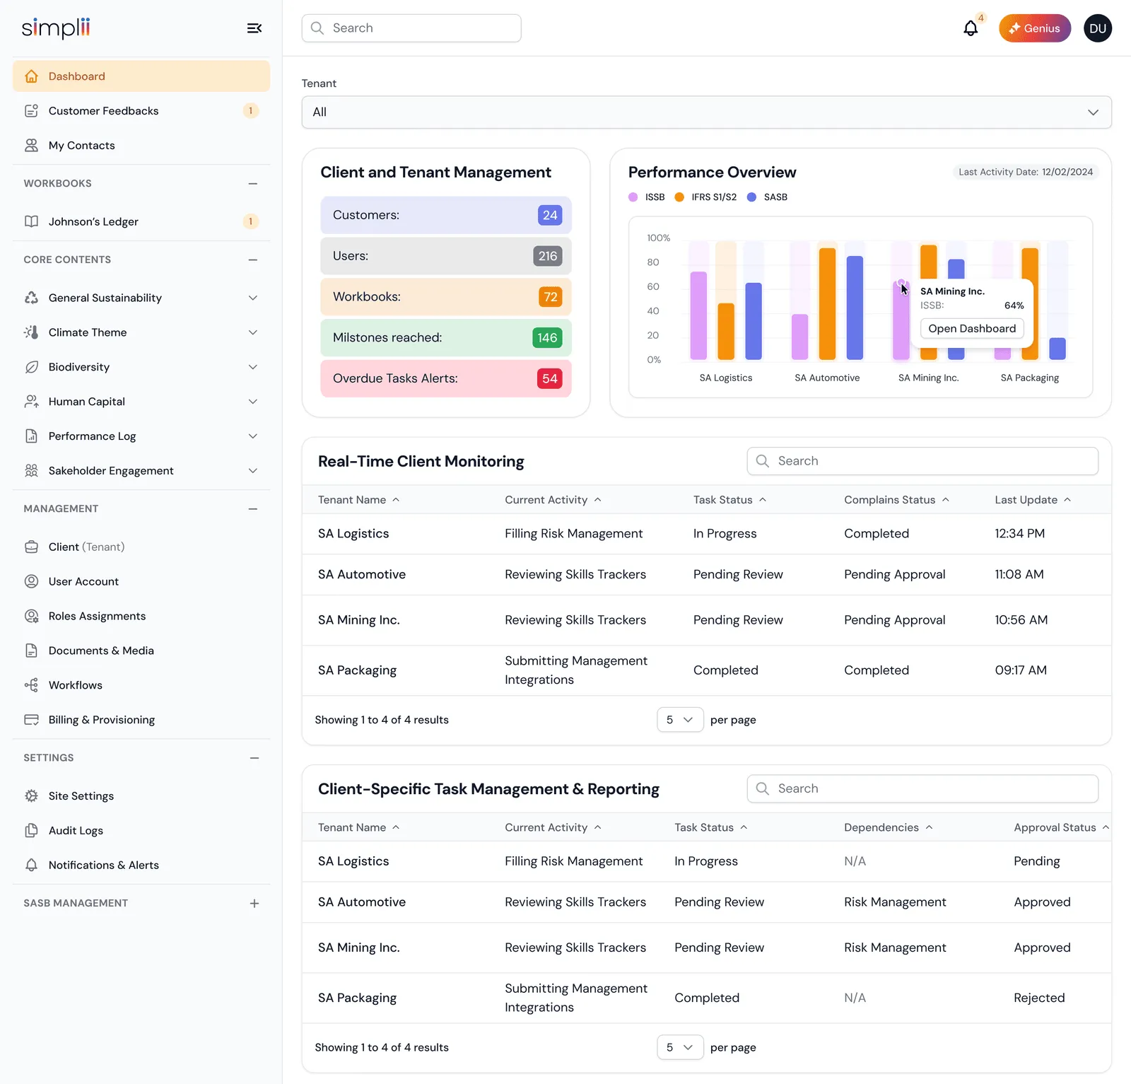
Task: Click the Workflows icon
Action: coord(31,685)
